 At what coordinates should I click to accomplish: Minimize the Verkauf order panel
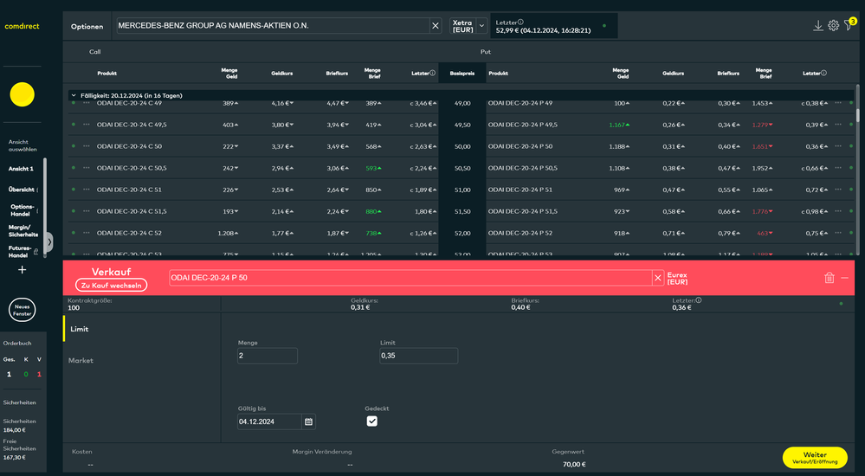845,278
